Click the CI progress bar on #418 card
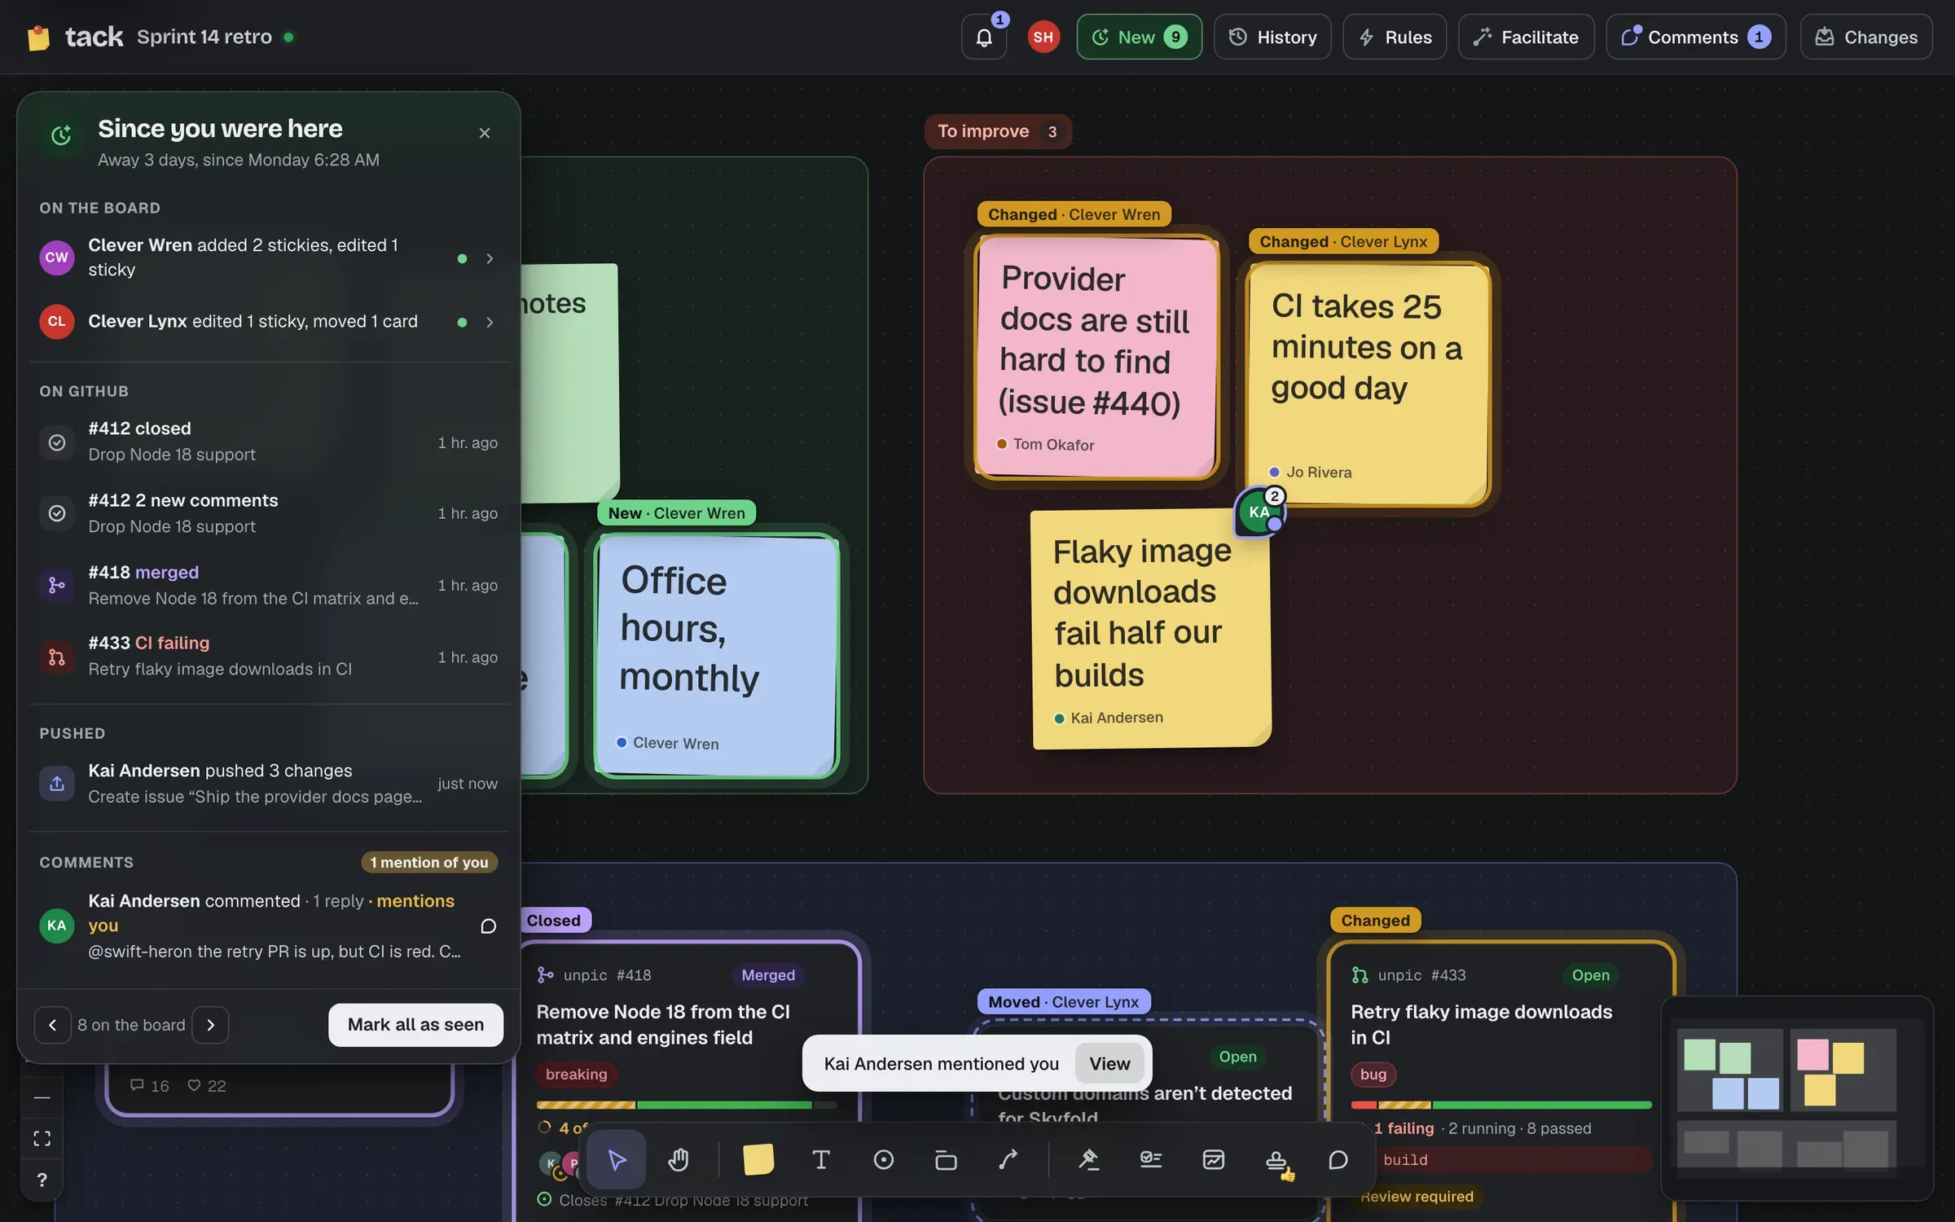The height and width of the screenshot is (1222, 1955). tap(687, 1105)
